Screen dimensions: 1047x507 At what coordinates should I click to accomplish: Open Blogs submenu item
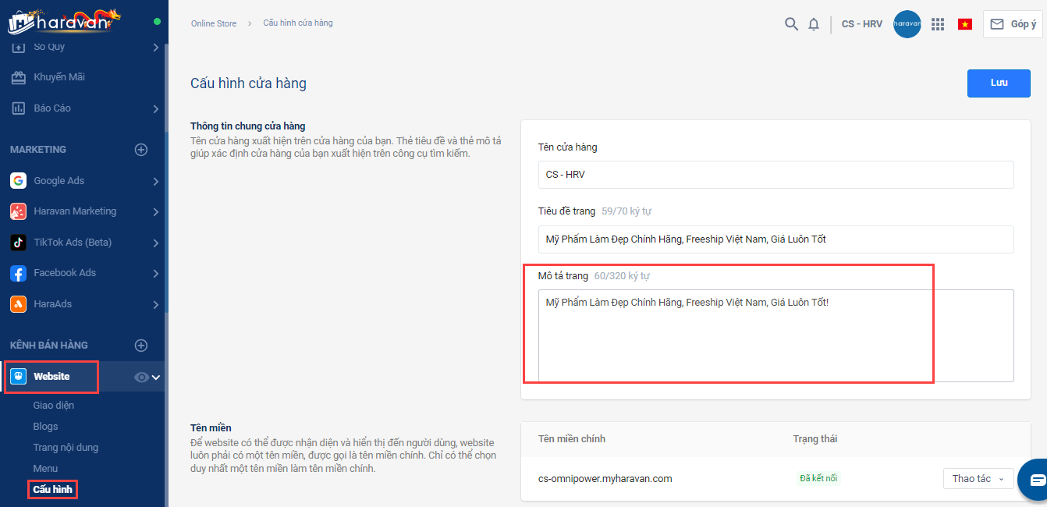(46, 427)
